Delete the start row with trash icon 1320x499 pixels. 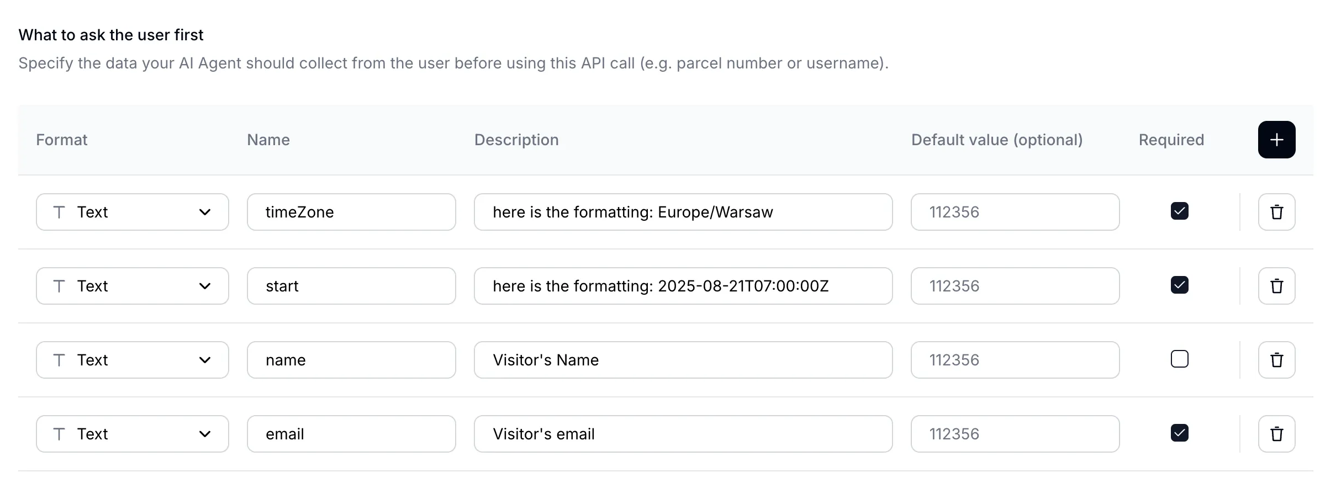point(1276,286)
